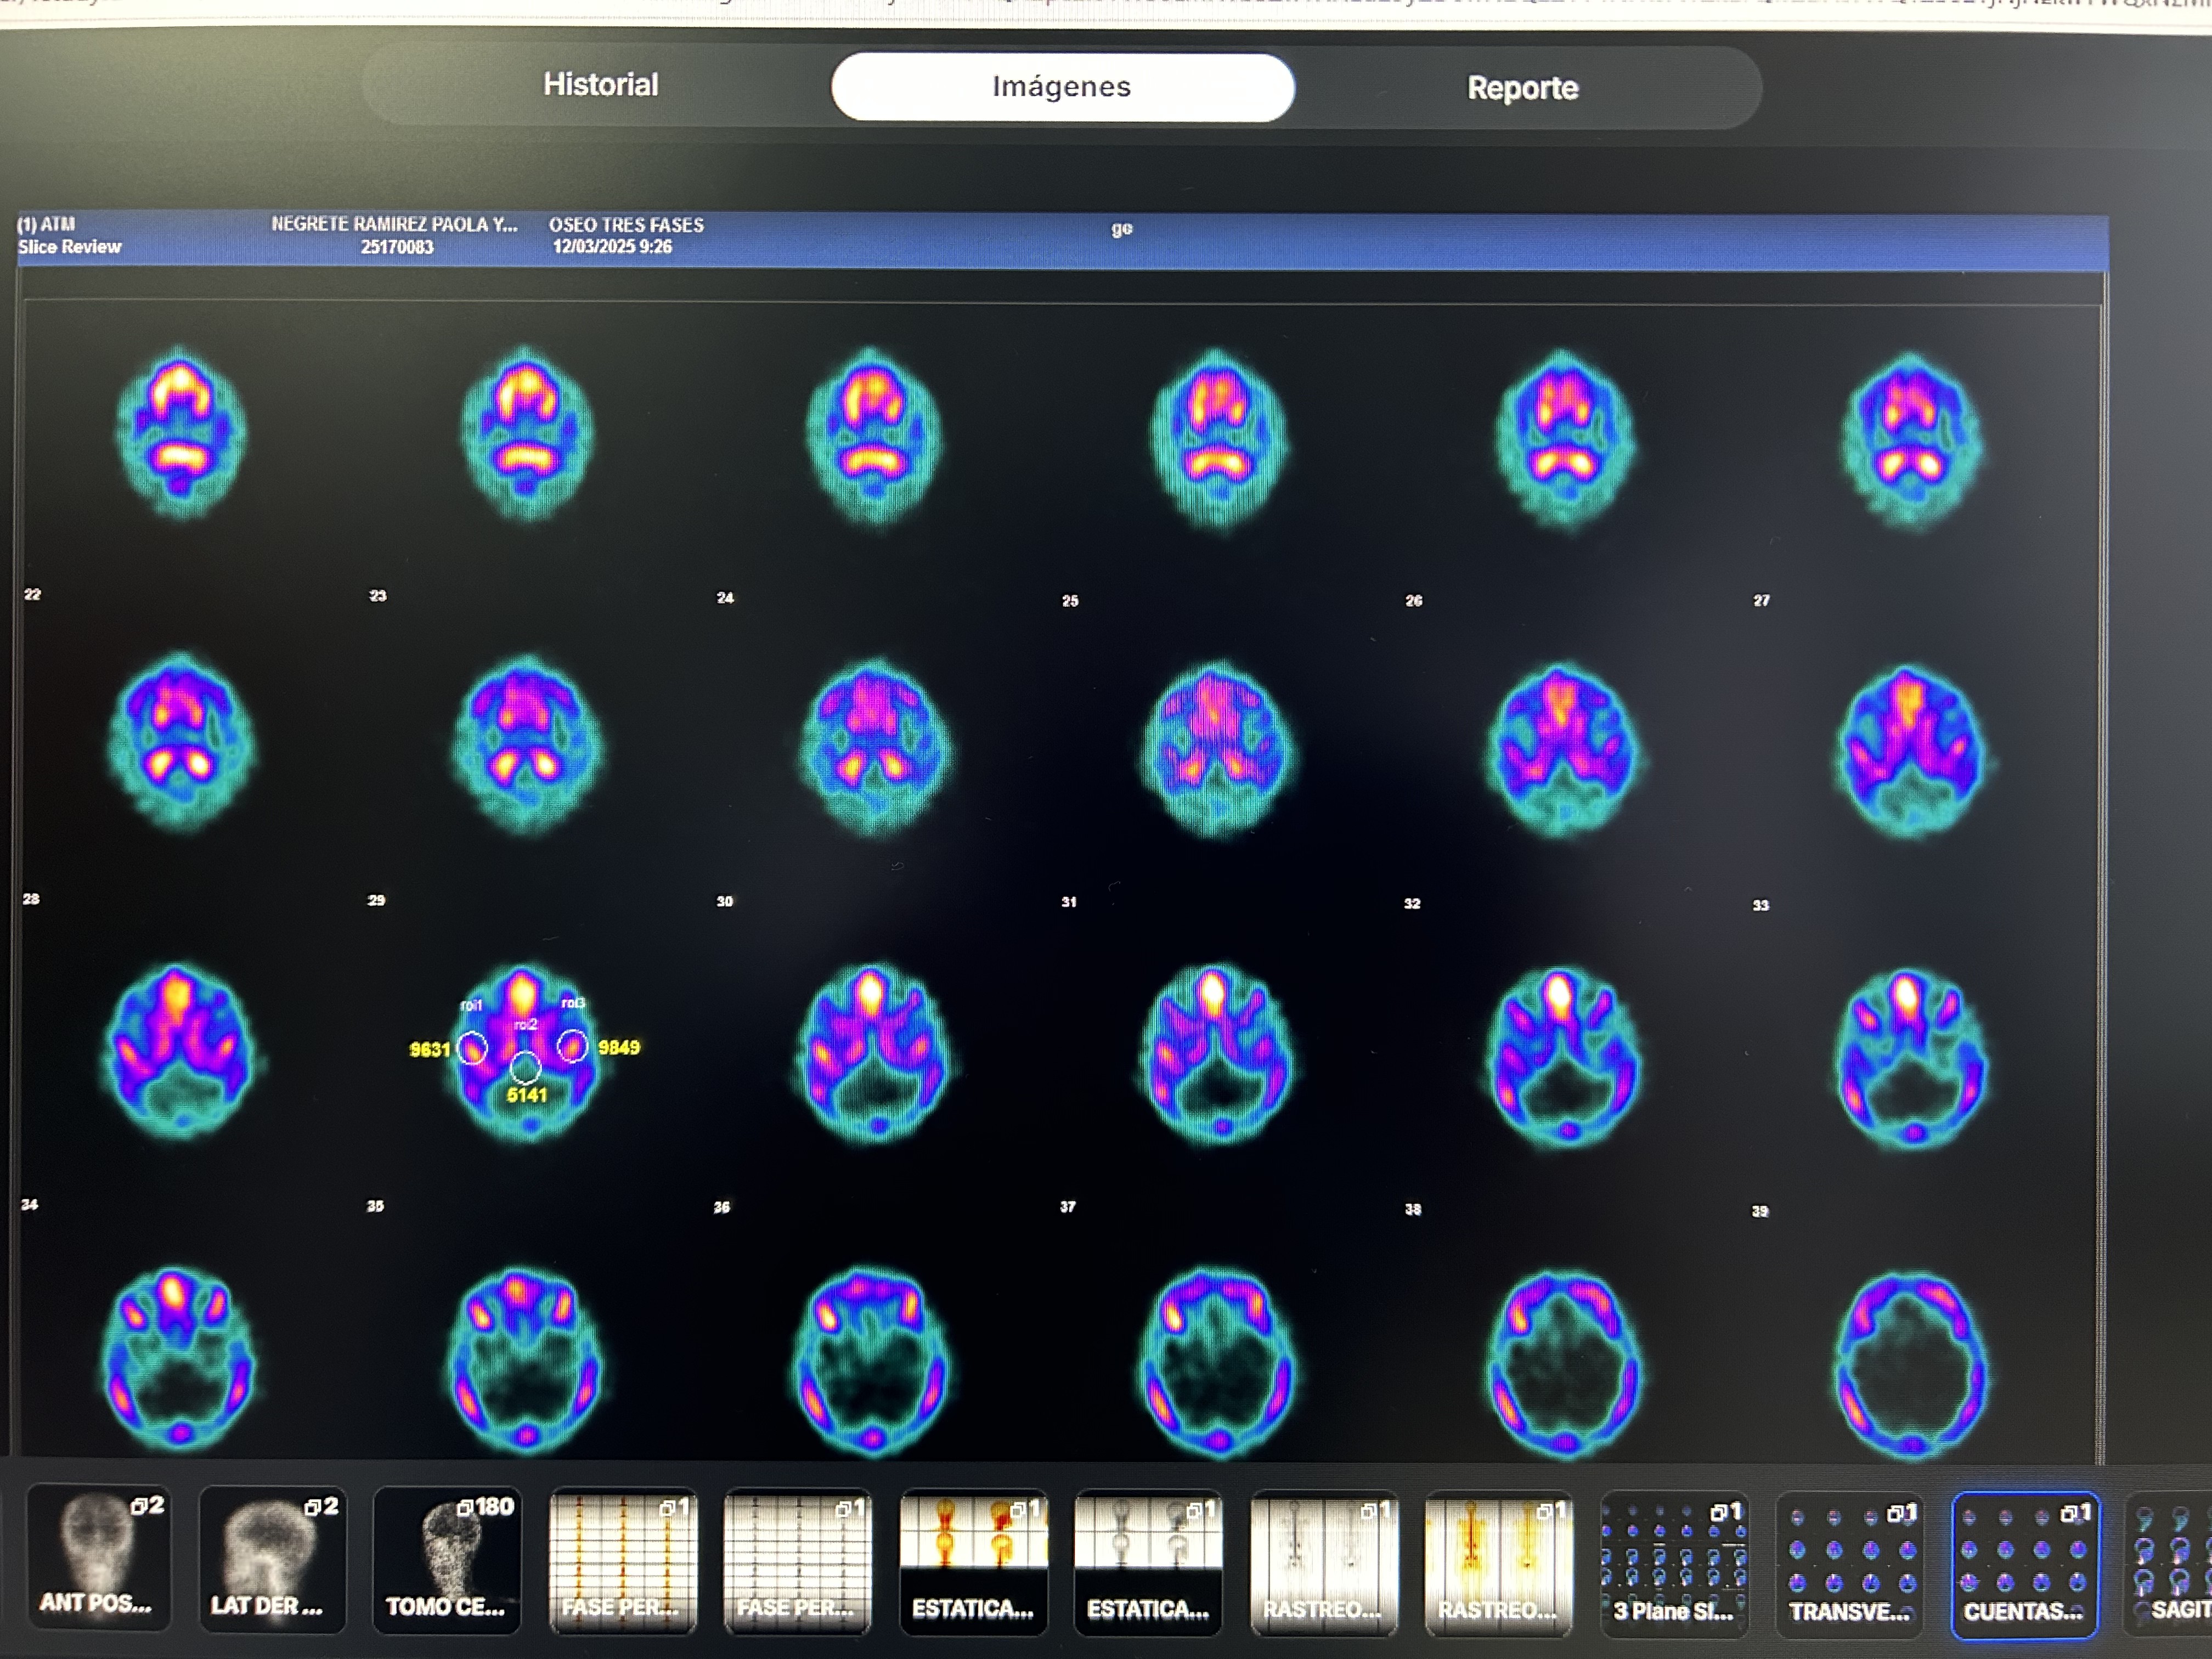Click patient name NEGRETE RAMIREZ PAOLA
2212x1659 pixels.
pyautogui.click(x=394, y=224)
